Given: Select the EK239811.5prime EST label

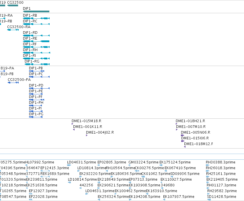Looking at the screenshot, I should [x=42, y=180].
